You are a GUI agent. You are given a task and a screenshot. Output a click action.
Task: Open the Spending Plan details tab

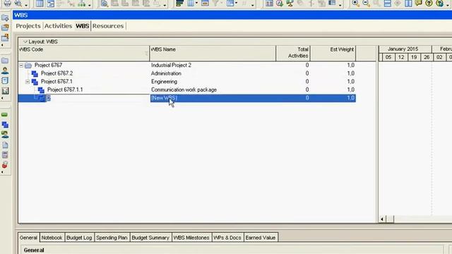tap(112, 238)
